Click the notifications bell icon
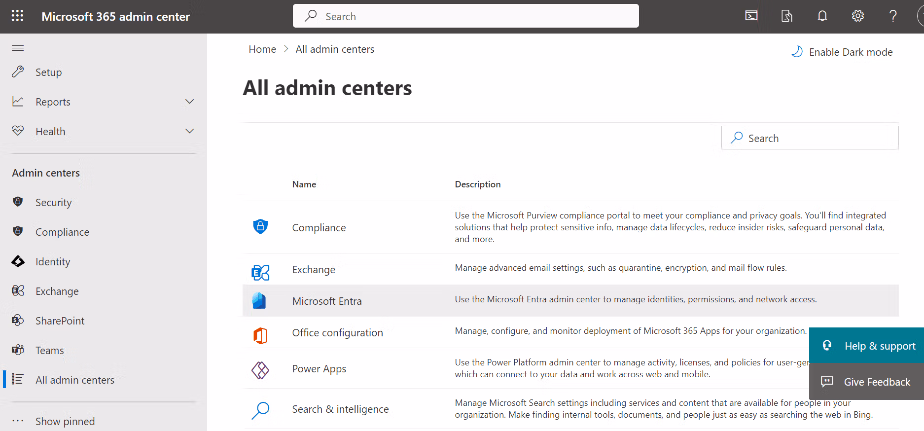 822,16
